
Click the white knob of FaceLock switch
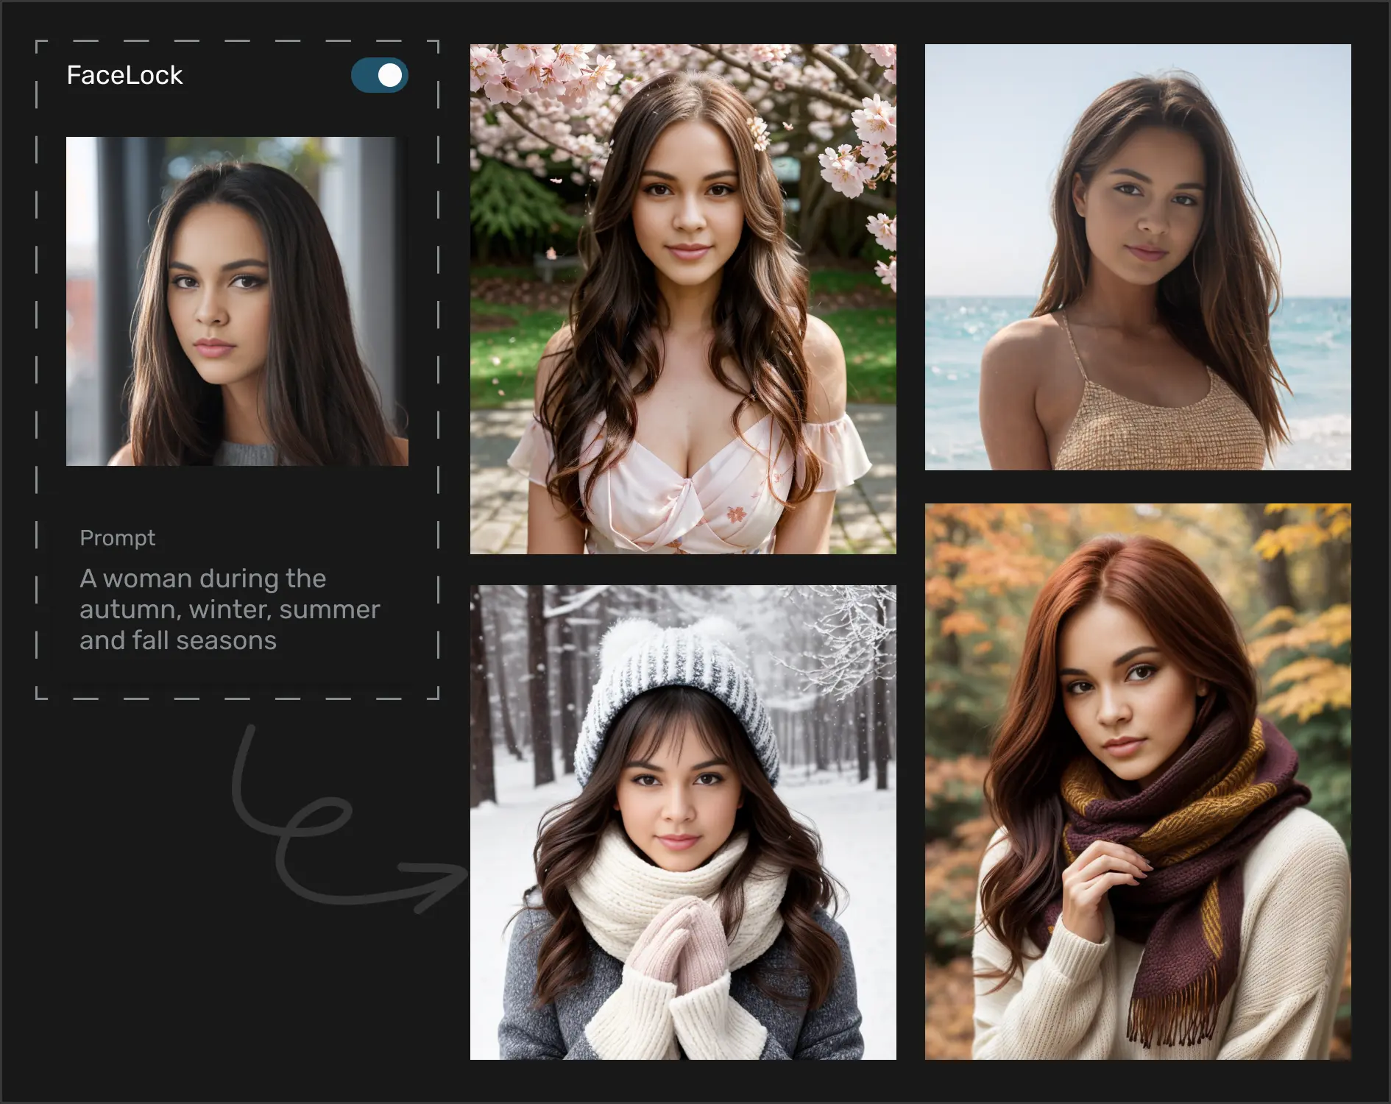(x=390, y=75)
